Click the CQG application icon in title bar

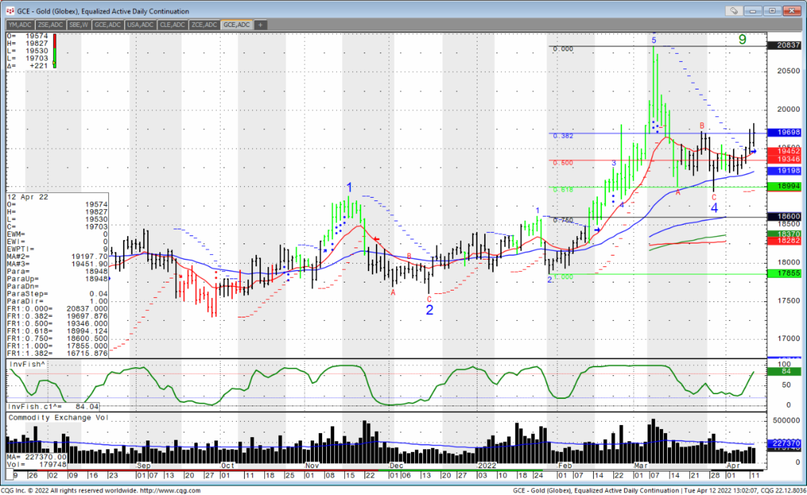click(11, 11)
